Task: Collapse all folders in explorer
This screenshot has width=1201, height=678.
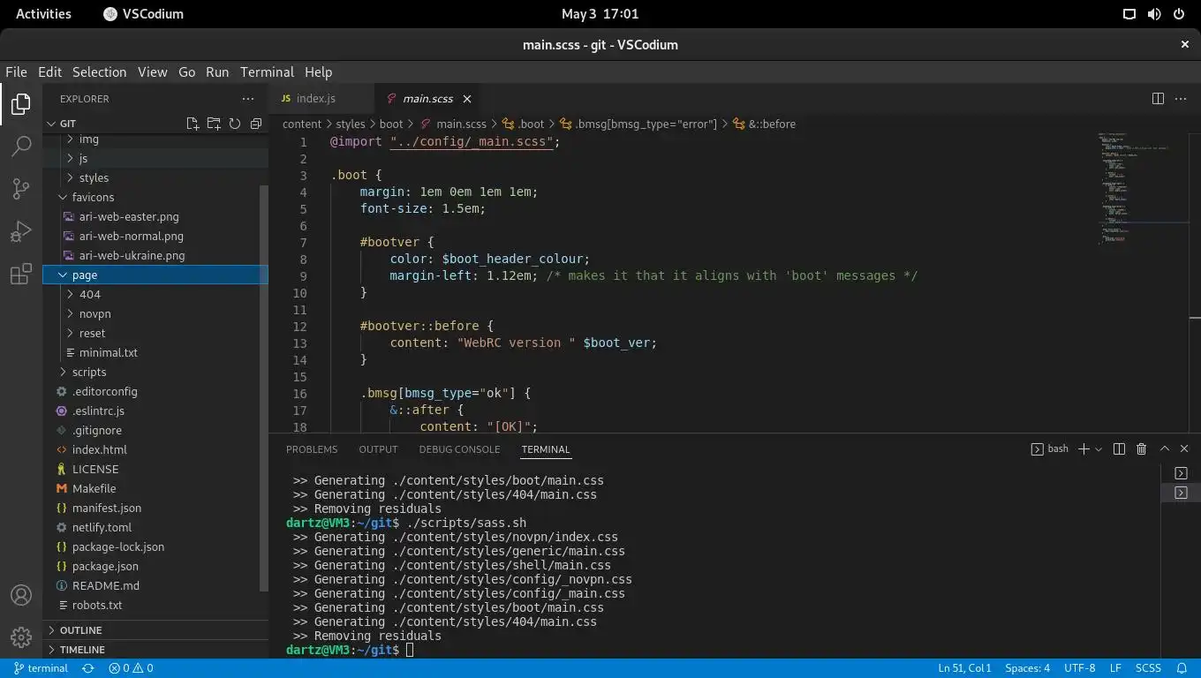Action: click(x=256, y=124)
